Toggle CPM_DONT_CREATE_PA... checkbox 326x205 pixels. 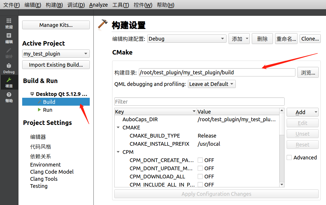[200, 160]
